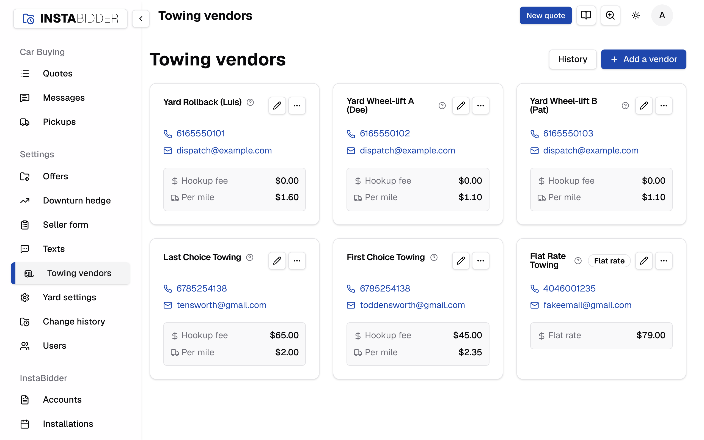Open more options for Yard Wheel-lift B (Pat)

coord(664,105)
